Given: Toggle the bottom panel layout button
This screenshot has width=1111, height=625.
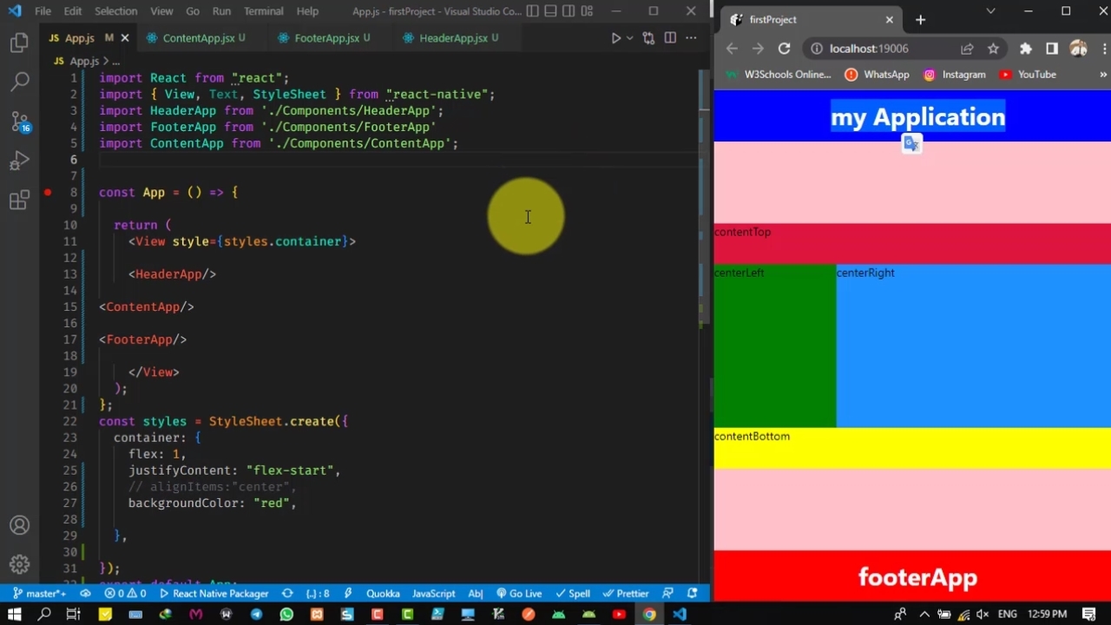Looking at the screenshot, I should point(550,11).
